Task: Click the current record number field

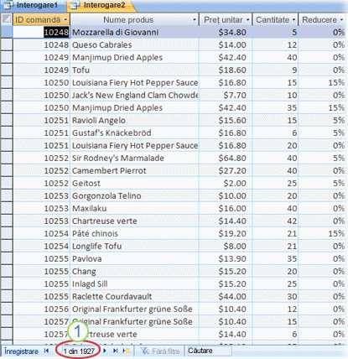Action: tap(78, 351)
